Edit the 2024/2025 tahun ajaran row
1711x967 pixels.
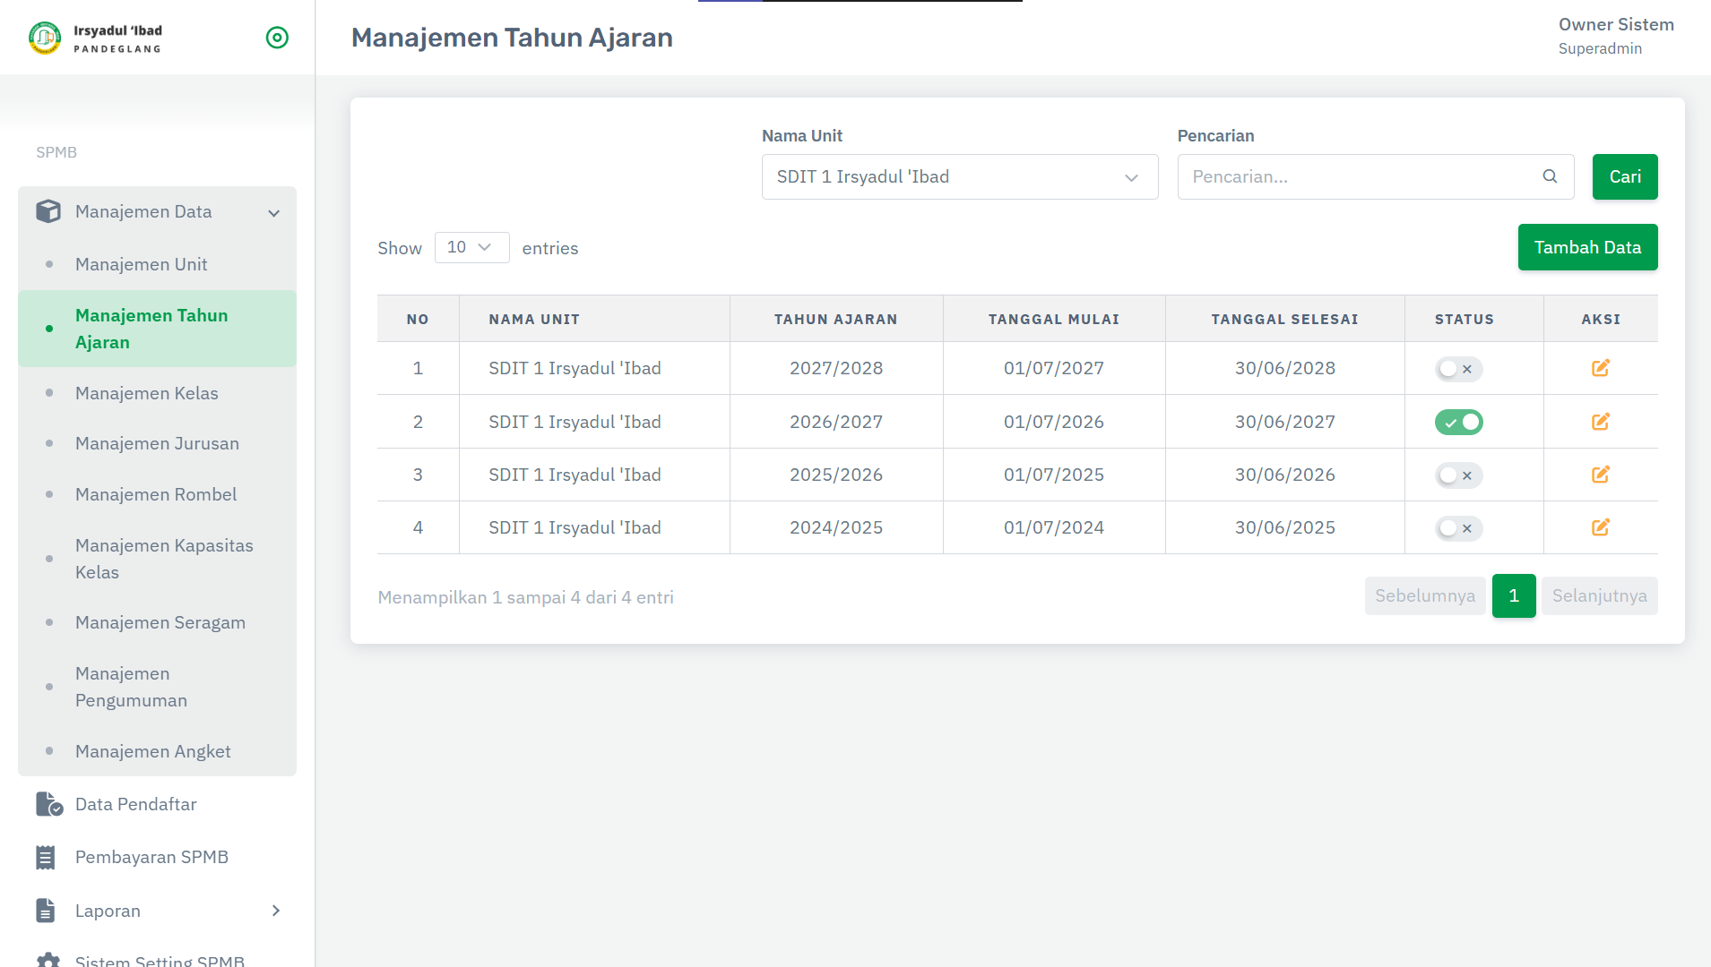tap(1601, 527)
